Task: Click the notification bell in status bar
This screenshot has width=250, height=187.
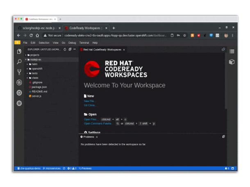Action: pos(227,168)
